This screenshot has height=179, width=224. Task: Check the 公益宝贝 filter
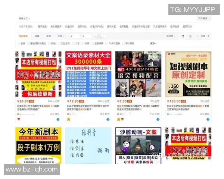pos(59,43)
